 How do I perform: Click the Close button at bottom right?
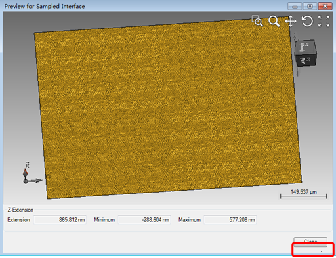(310, 242)
